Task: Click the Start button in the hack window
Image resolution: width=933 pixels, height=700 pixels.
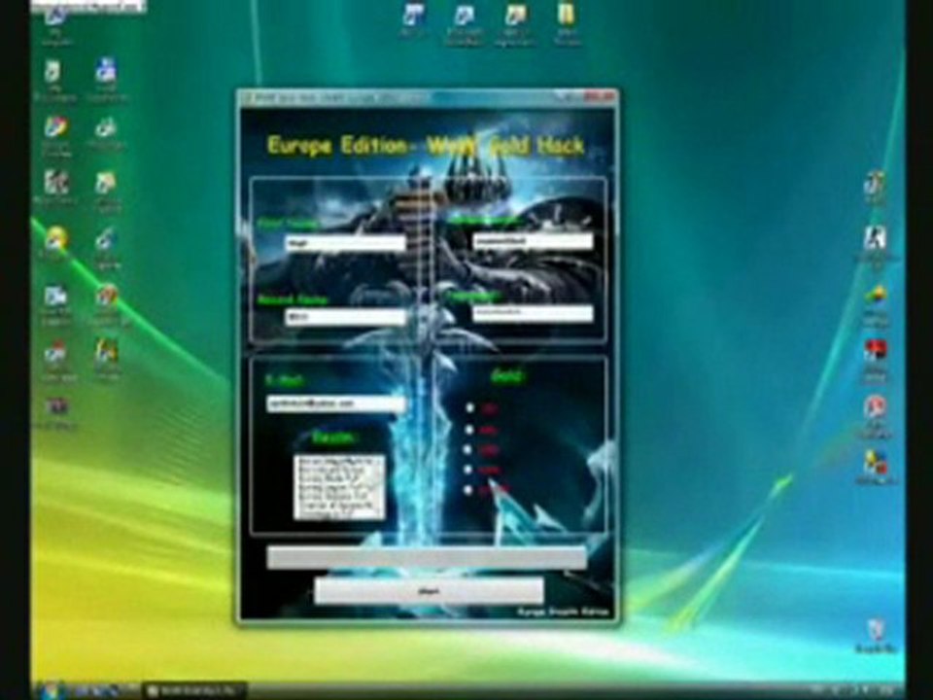Action: [429, 591]
